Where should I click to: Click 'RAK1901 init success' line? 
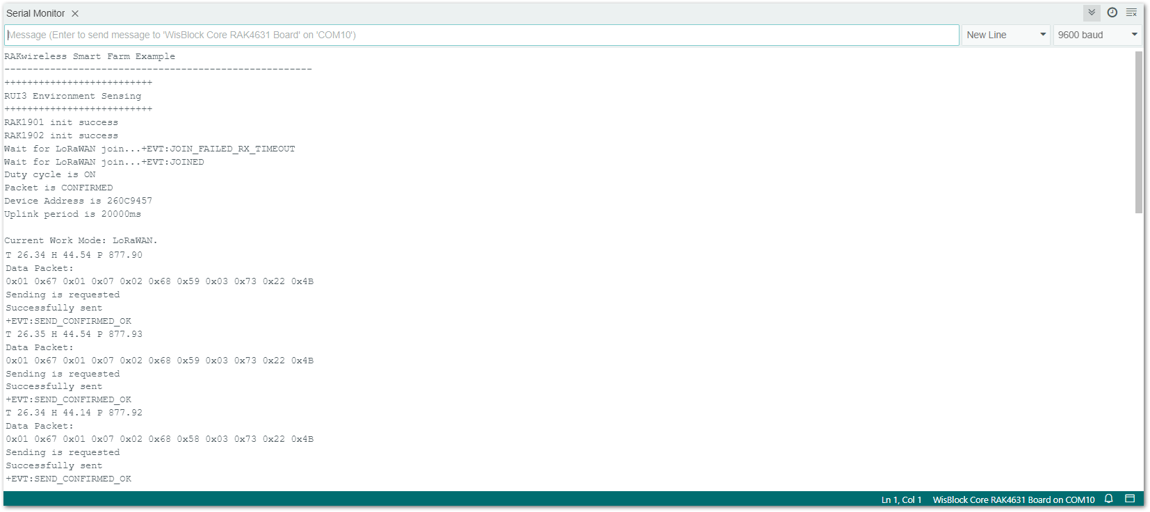pyautogui.click(x=61, y=122)
